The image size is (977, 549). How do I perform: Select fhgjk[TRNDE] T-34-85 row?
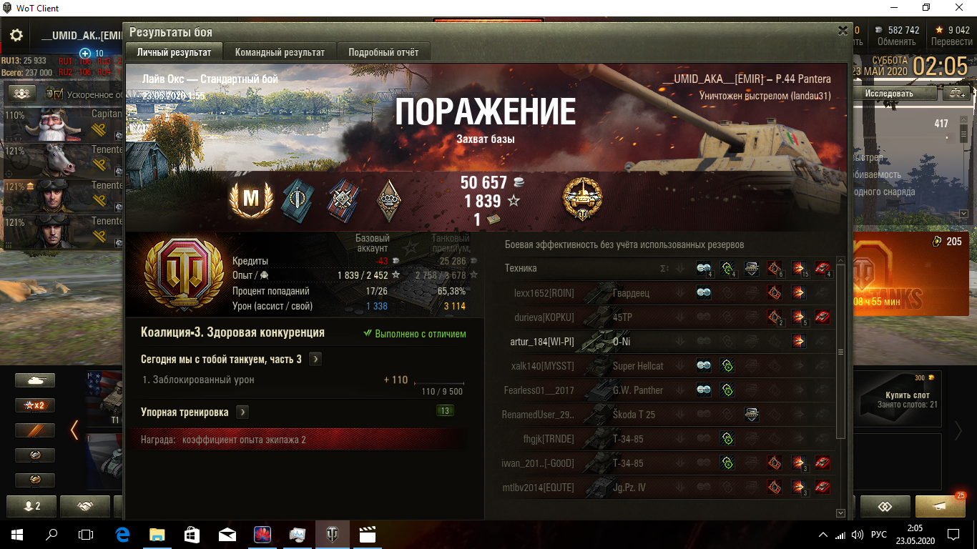[667, 439]
